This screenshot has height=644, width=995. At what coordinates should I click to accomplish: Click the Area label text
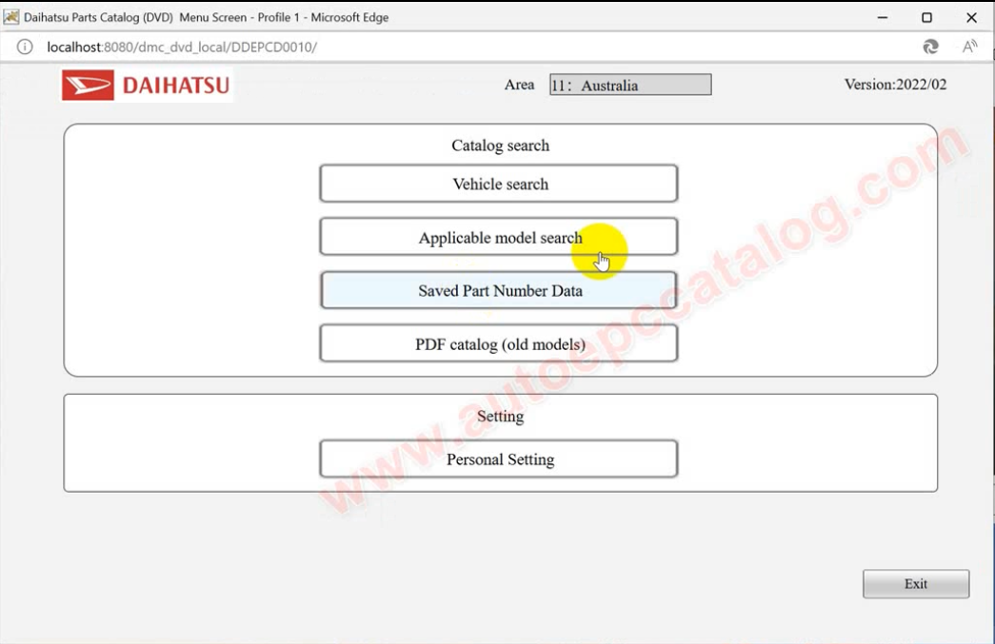coord(519,85)
